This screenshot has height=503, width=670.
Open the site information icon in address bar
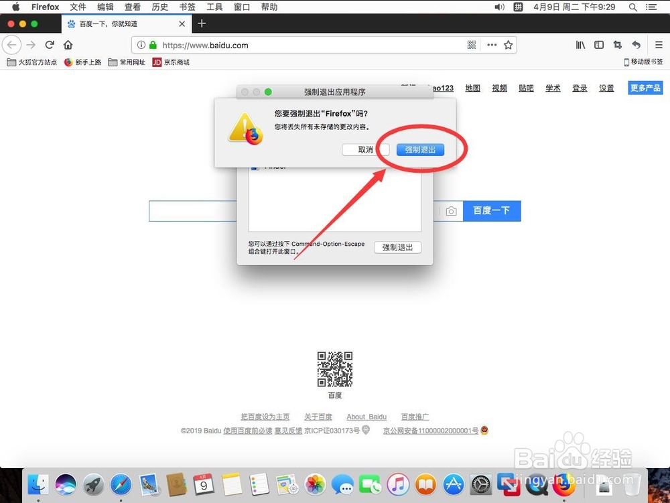coord(141,45)
